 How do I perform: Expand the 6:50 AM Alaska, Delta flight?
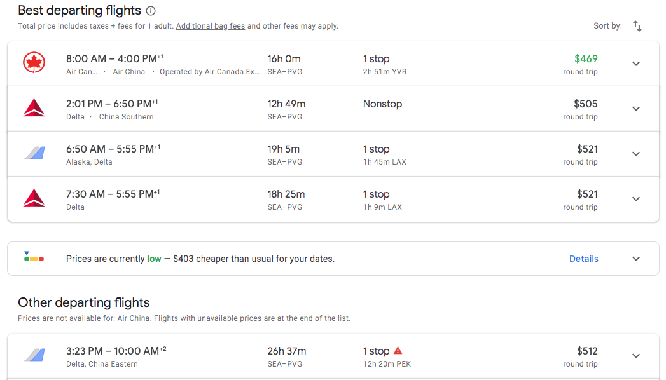point(636,154)
